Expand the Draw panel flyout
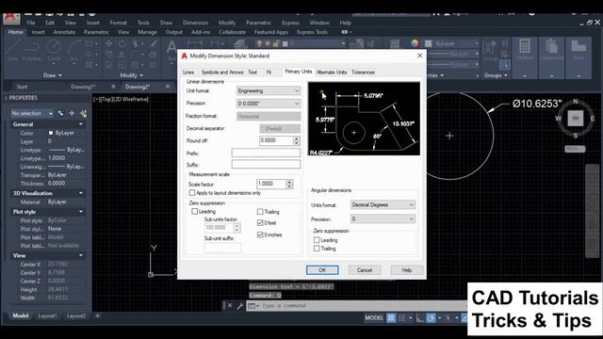The width and height of the screenshot is (603, 339). (x=53, y=75)
